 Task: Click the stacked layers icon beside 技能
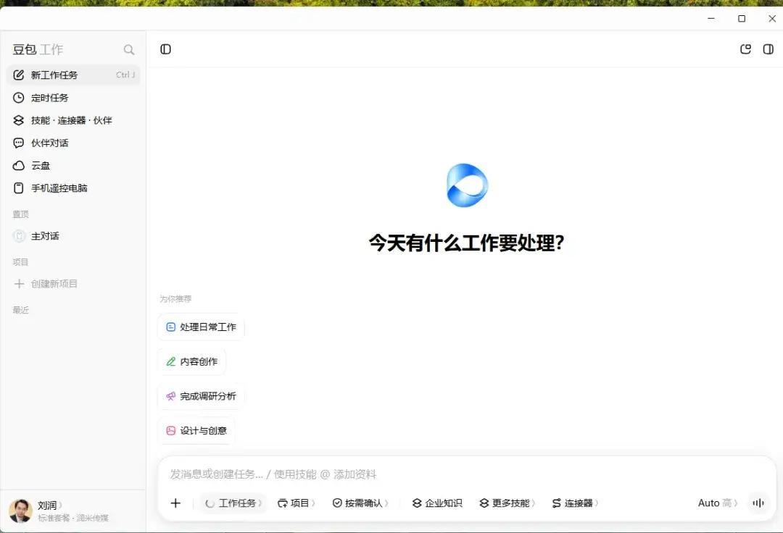[18, 120]
